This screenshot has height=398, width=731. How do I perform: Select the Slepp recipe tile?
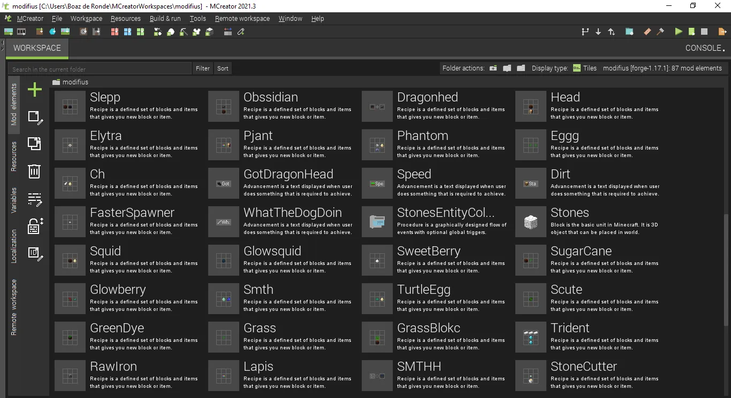click(127, 106)
